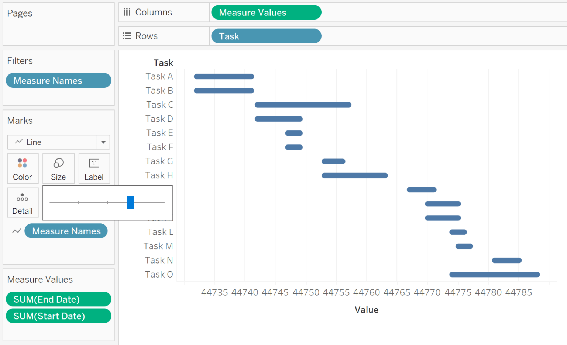
Task: Select the Task O bar in the chart
Action: pyautogui.click(x=494, y=274)
